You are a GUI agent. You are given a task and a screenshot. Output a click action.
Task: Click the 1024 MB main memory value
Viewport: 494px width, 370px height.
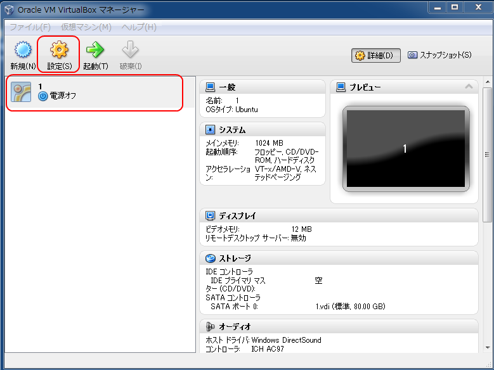click(269, 143)
